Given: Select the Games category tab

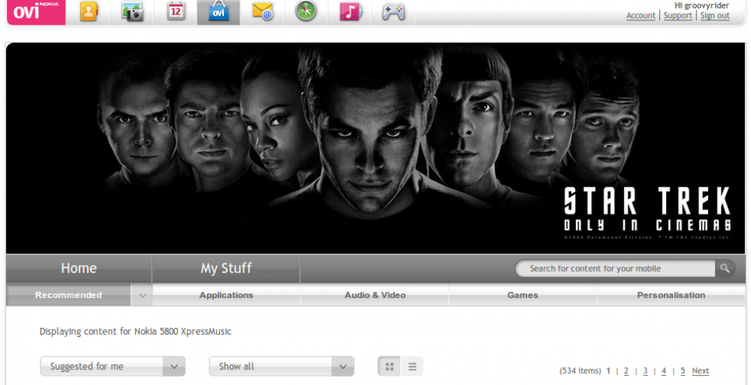Looking at the screenshot, I should click(523, 295).
